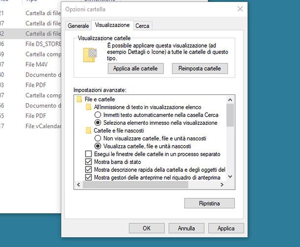Click the File e cartelle tree label
Screen dimensions: 300x247
[100, 99]
